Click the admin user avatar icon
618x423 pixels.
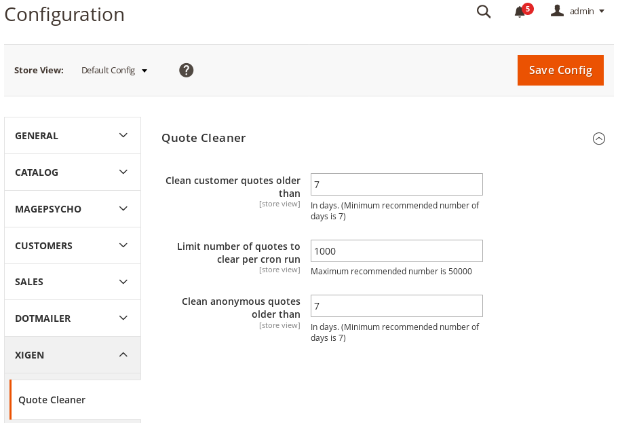tap(558, 11)
